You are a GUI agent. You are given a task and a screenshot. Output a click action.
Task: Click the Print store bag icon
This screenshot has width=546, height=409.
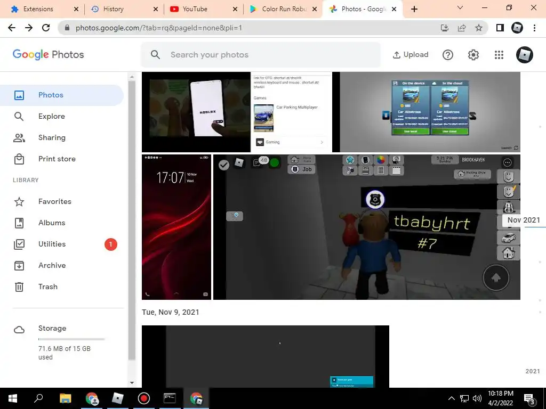coord(19,159)
